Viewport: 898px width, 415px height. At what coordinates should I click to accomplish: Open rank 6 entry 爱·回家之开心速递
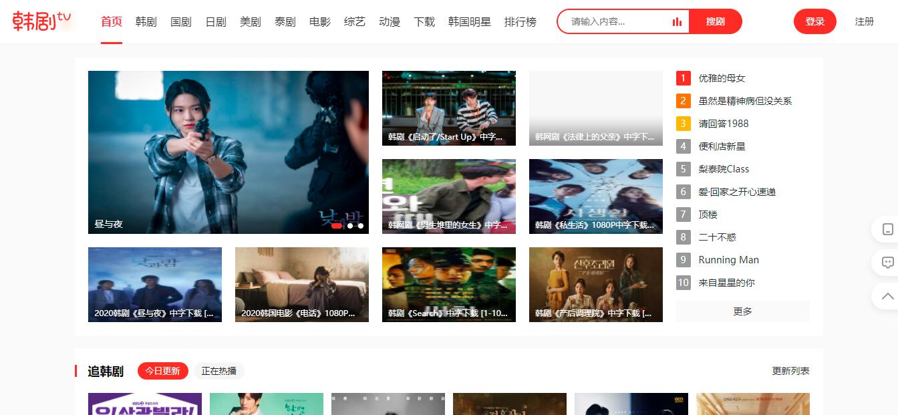(x=737, y=192)
